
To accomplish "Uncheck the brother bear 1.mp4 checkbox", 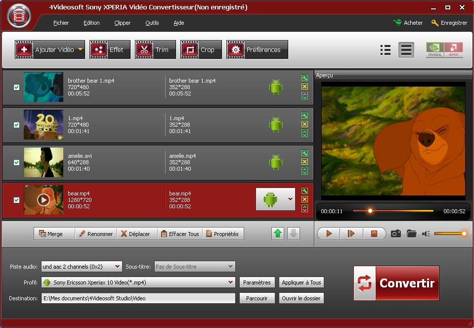I will tap(16, 88).
